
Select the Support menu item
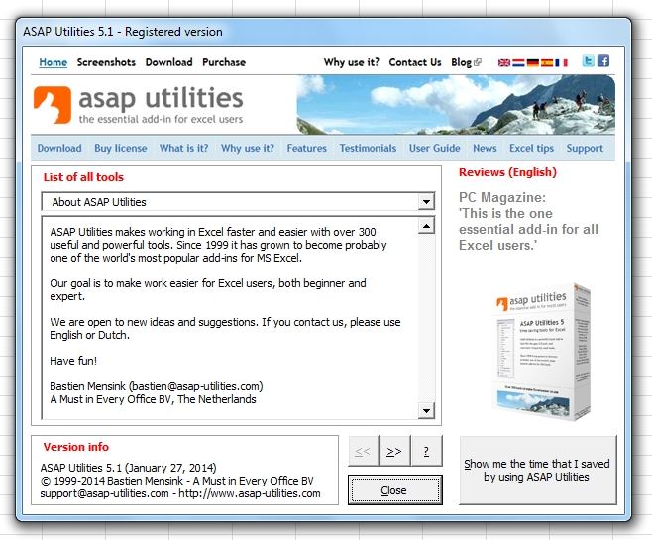pos(585,148)
